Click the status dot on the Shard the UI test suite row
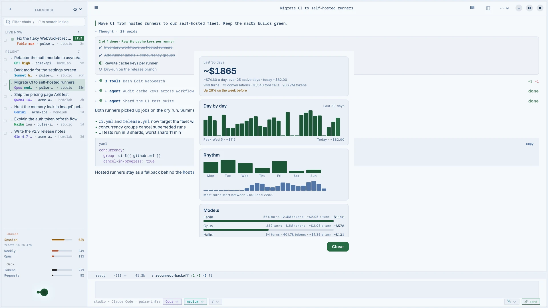The height and width of the screenshot is (308, 548). click(x=101, y=101)
